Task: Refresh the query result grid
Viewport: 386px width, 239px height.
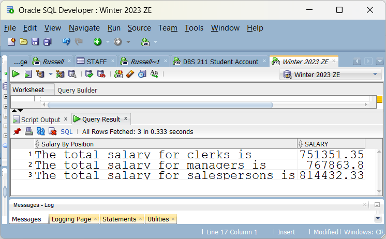Action: point(40,132)
